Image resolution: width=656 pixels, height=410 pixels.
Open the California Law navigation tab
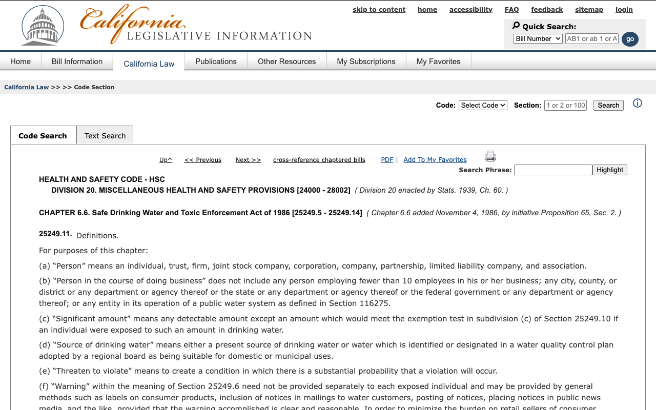click(149, 64)
